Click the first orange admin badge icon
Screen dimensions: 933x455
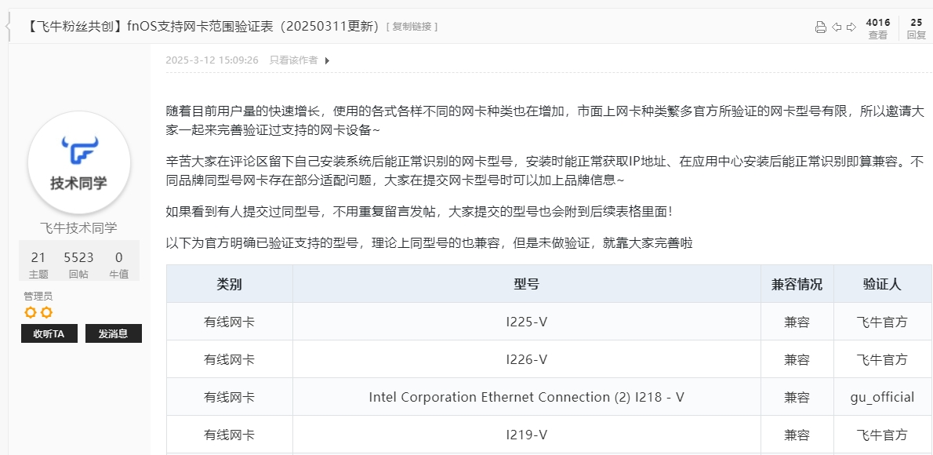(31, 313)
